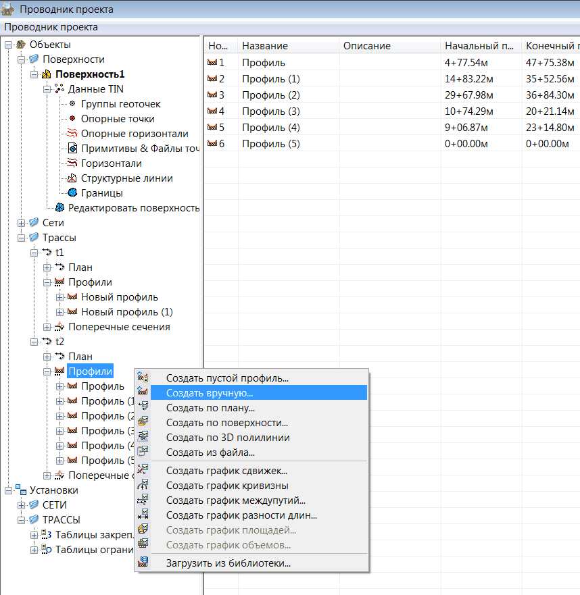Select the 'Профиль (4)' table row
Screen dimensions: 580x595
(270, 127)
